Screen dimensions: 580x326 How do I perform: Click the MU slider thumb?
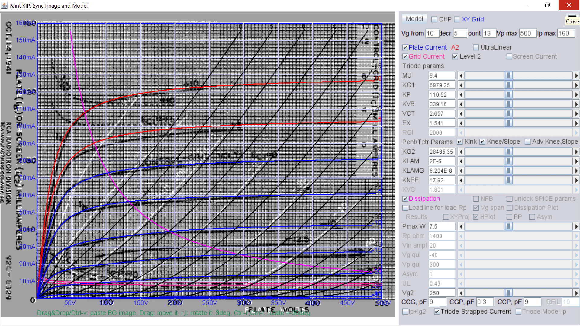pyautogui.click(x=509, y=75)
